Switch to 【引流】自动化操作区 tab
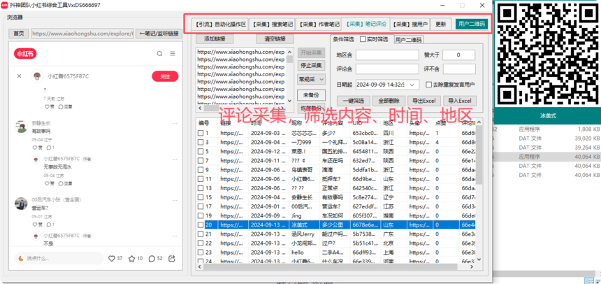This screenshot has width=601, height=284. [x=219, y=24]
